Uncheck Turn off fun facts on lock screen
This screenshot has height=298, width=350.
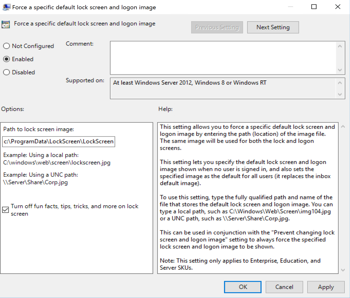coord(6,210)
